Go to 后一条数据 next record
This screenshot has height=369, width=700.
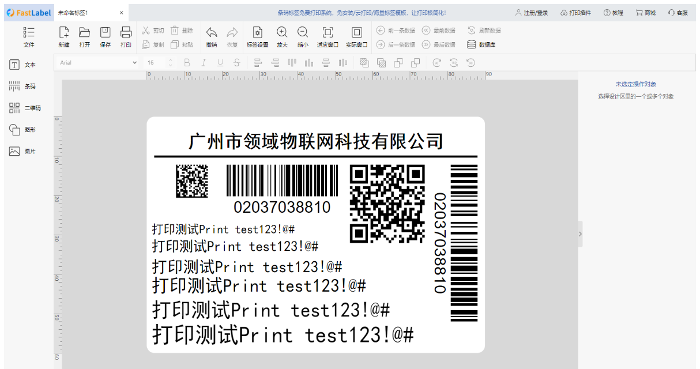396,44
